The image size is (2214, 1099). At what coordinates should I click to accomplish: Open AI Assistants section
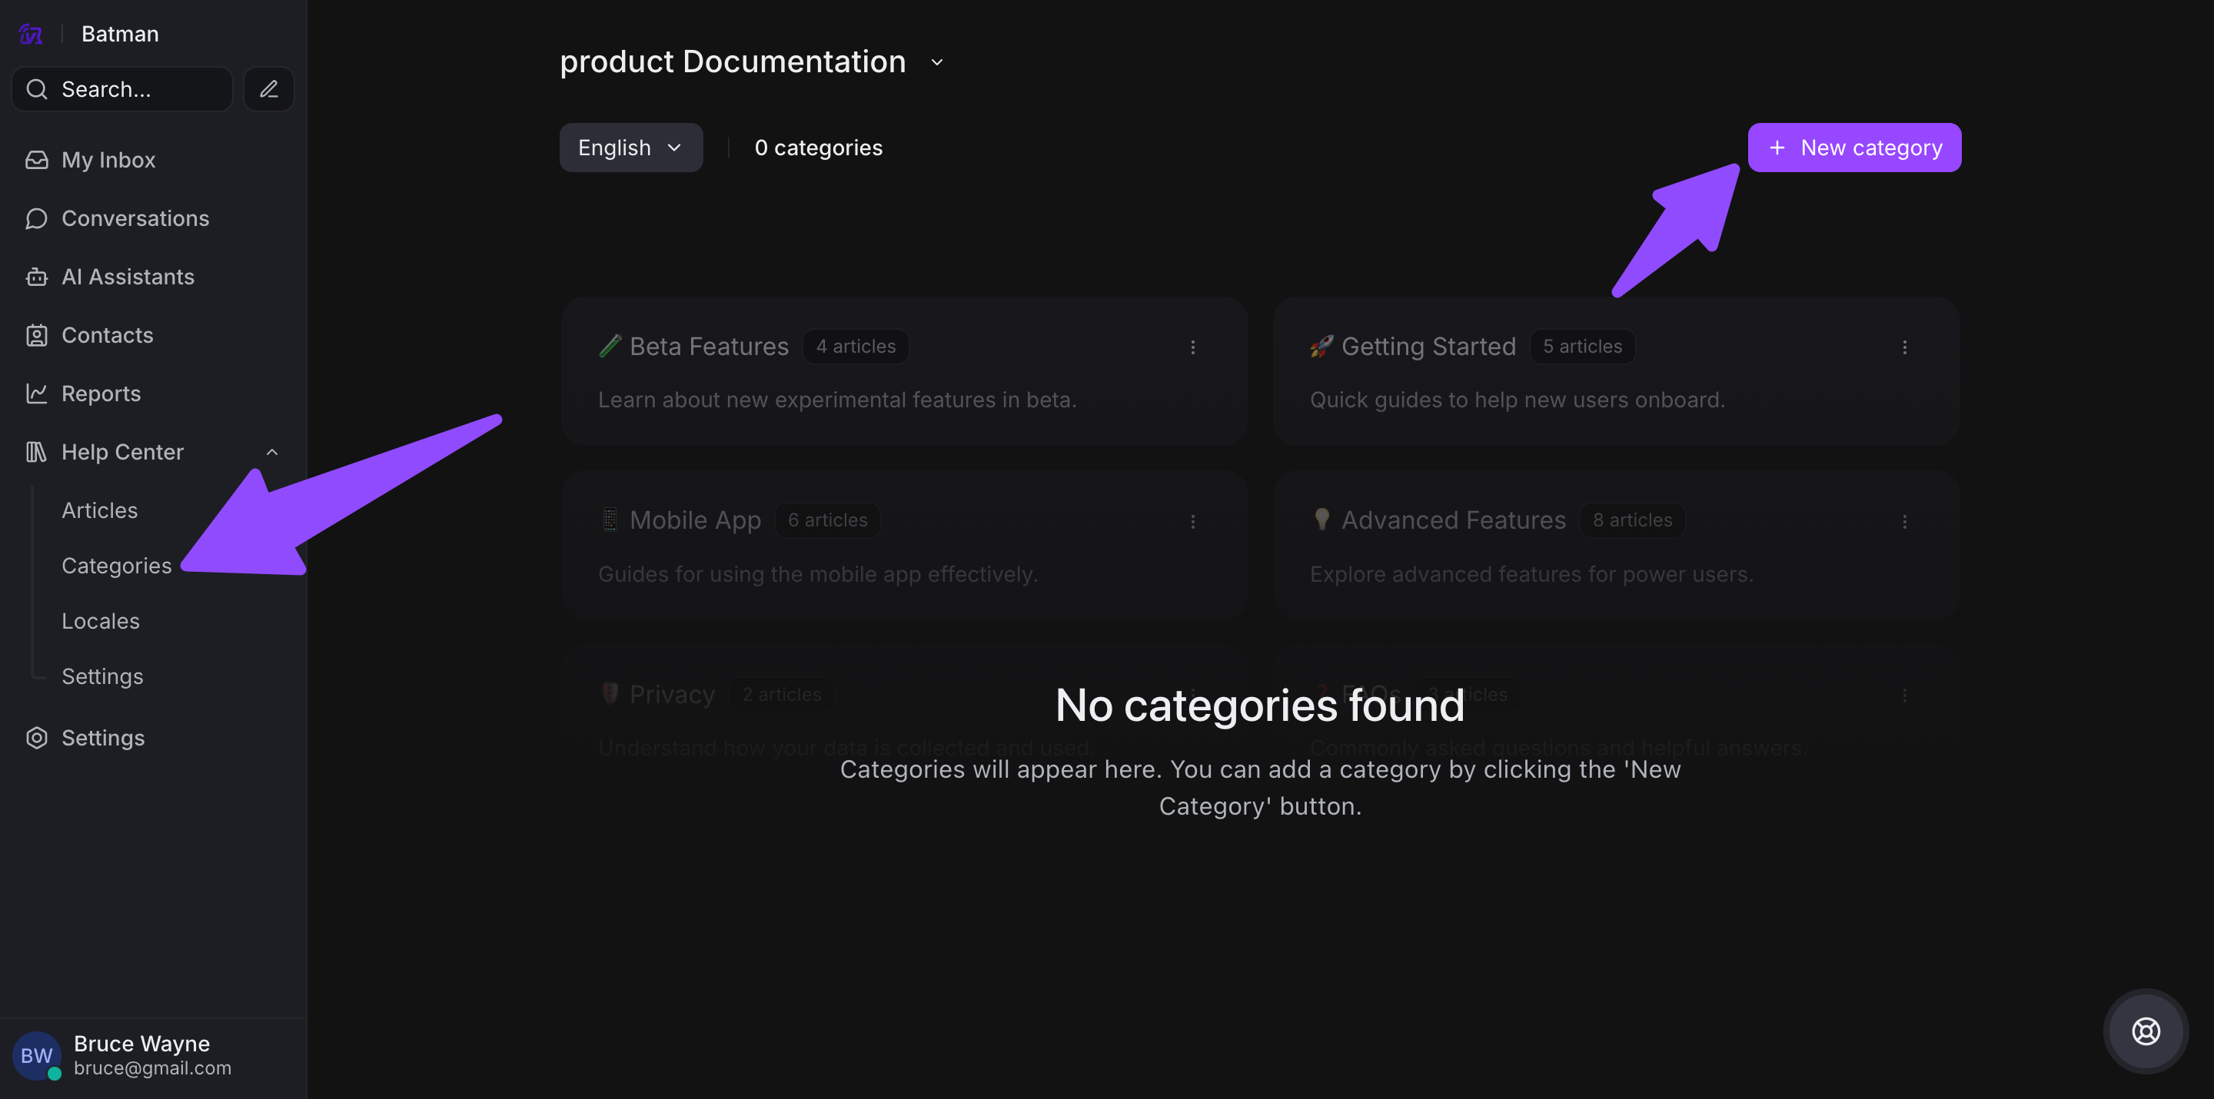[127, 277]
